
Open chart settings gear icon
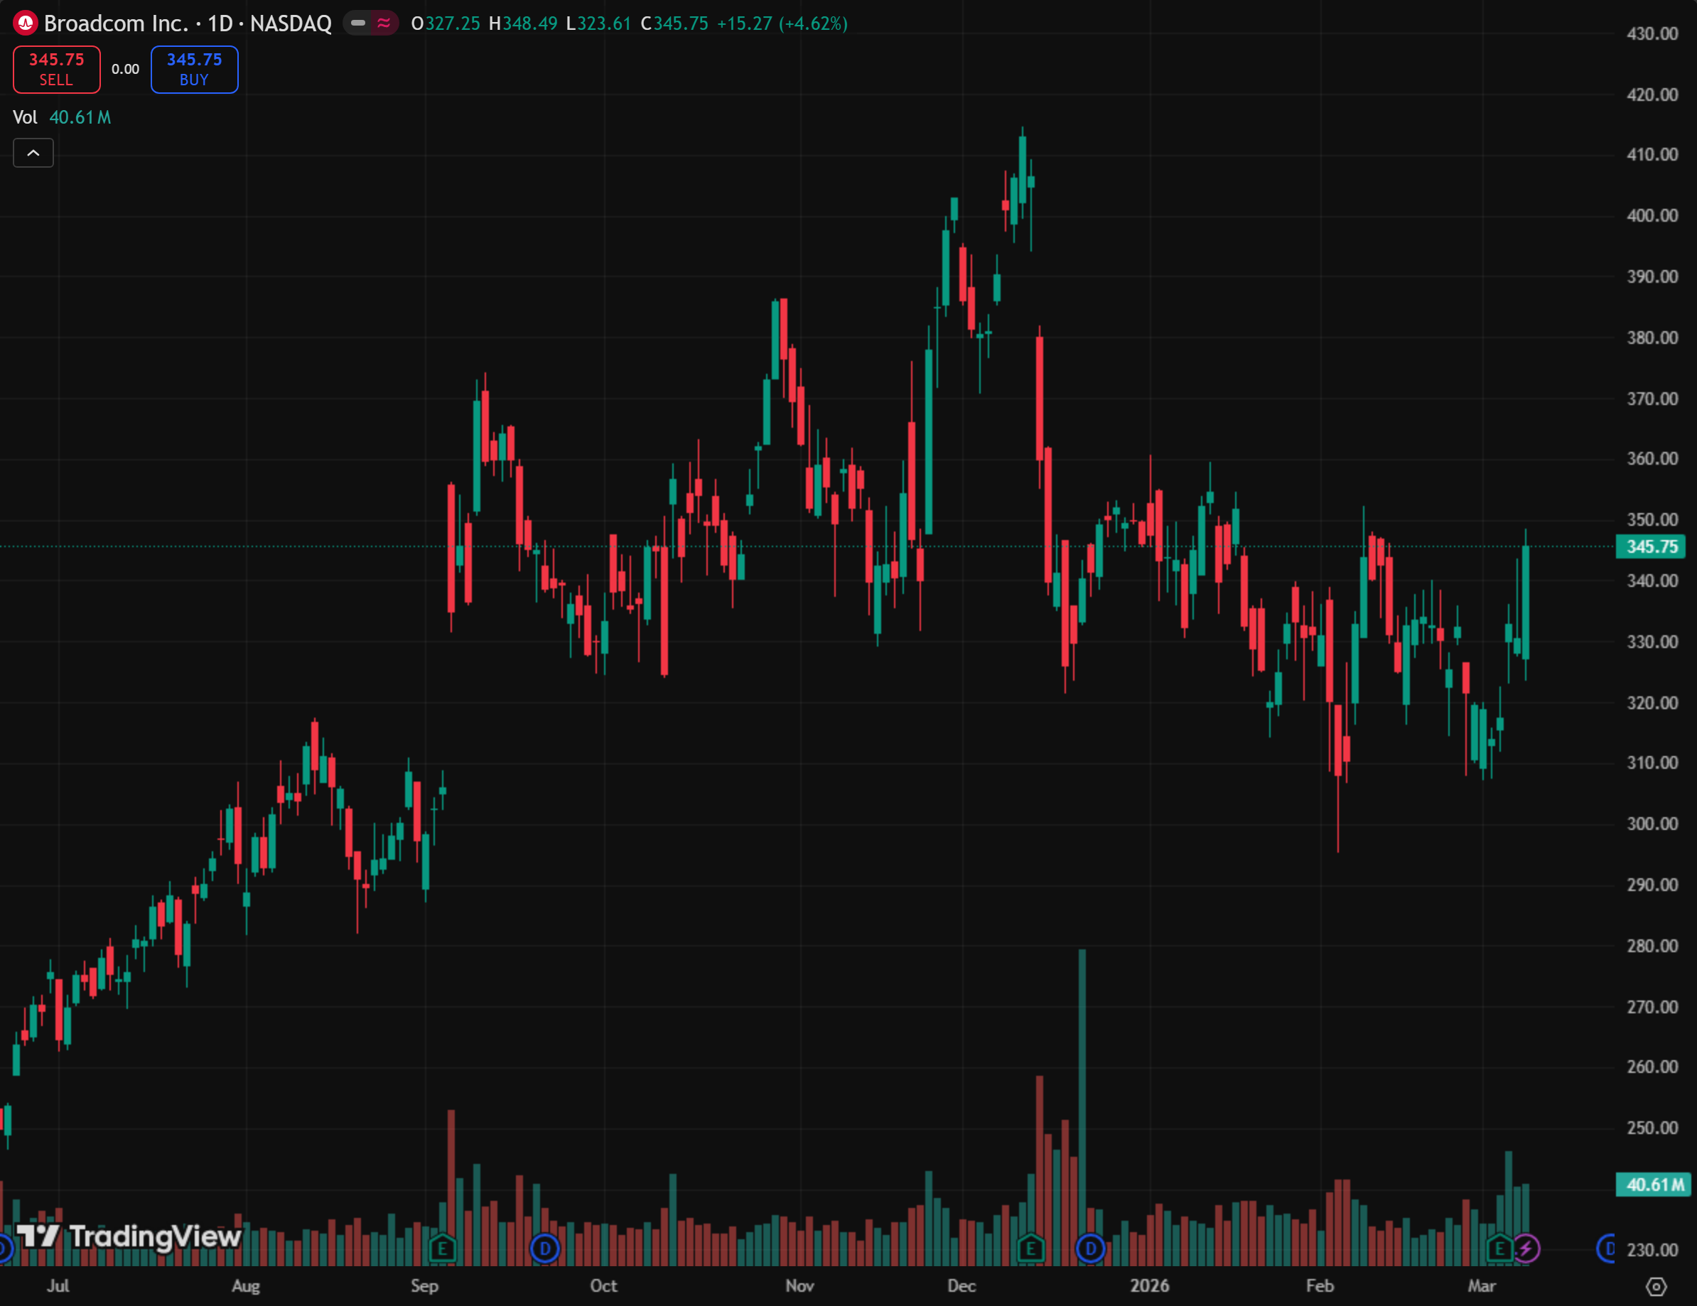(x=1656, y=1287)
